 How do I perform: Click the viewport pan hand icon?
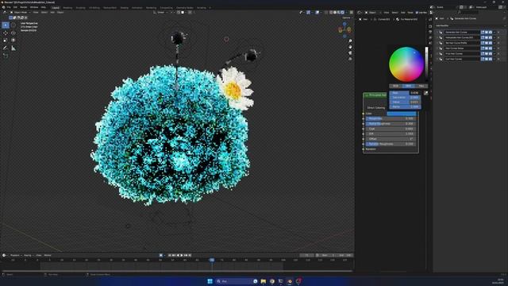pos(350,47)
